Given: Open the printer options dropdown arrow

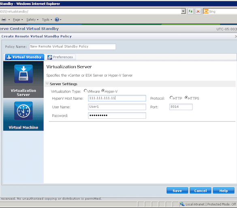Looking at the screenshot, I should [9, 20].
